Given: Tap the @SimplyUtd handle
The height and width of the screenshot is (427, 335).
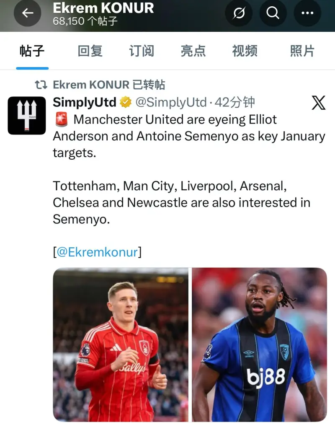Looking at the screenshot, I should 171,102.
